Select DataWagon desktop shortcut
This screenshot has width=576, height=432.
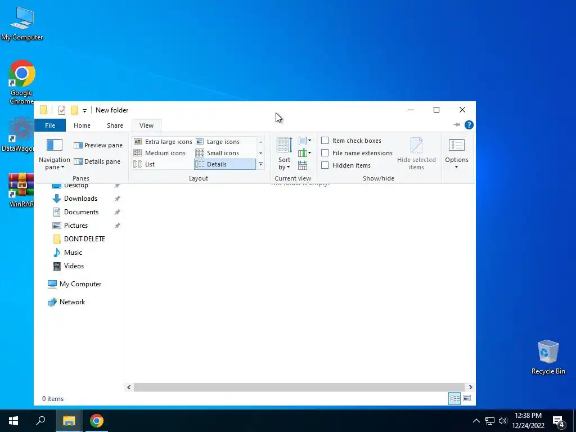(x=17, y=134)
